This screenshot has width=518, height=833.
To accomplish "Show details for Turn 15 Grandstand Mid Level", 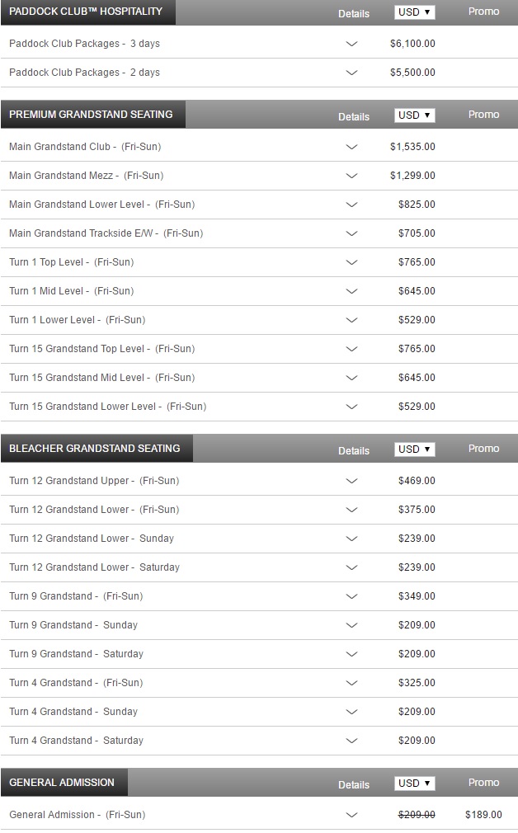I will click(351, 378).
